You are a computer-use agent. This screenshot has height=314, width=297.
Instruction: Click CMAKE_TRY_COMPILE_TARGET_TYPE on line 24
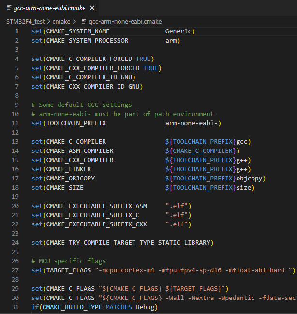[x=100, y=243]
